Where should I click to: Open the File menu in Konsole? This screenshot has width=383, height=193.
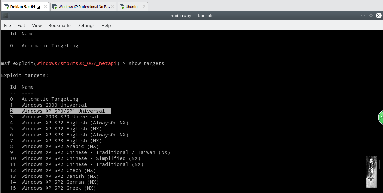[7, 25]
